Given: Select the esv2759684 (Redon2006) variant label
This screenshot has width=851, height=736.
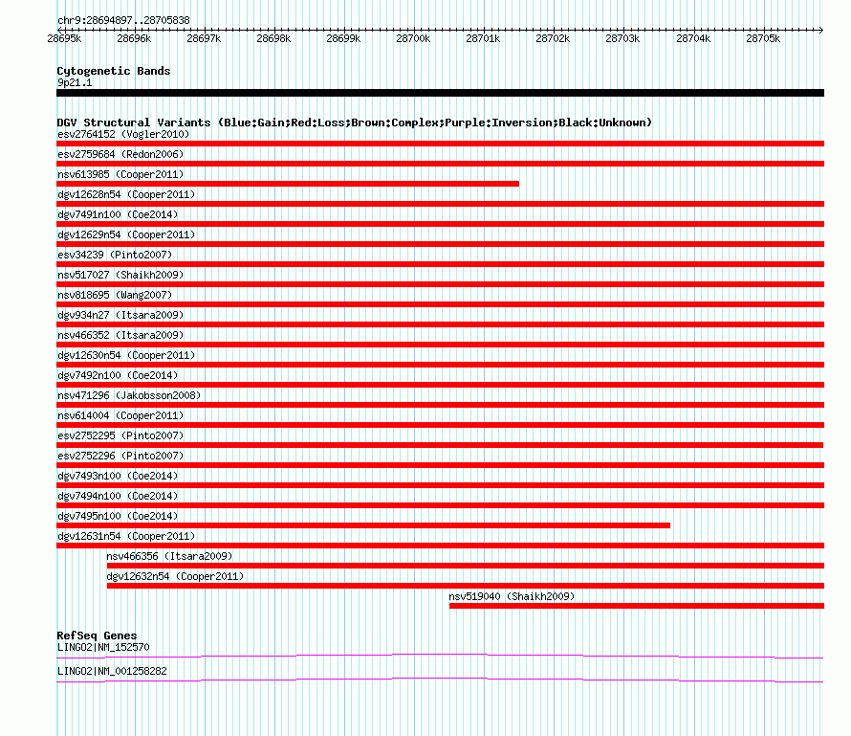Looking at the screenshot, I should (x=120, y=154).
